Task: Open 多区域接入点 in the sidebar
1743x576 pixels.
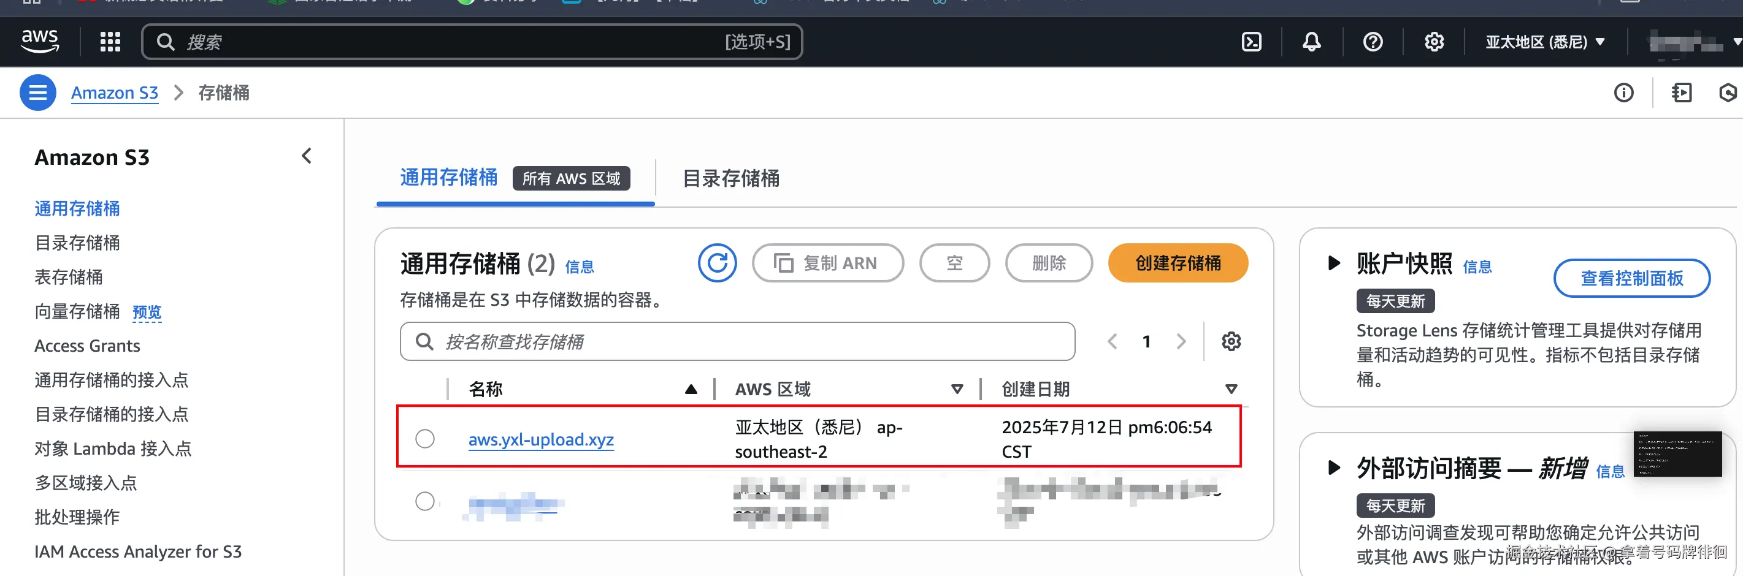Action: [x=86, y=483]
